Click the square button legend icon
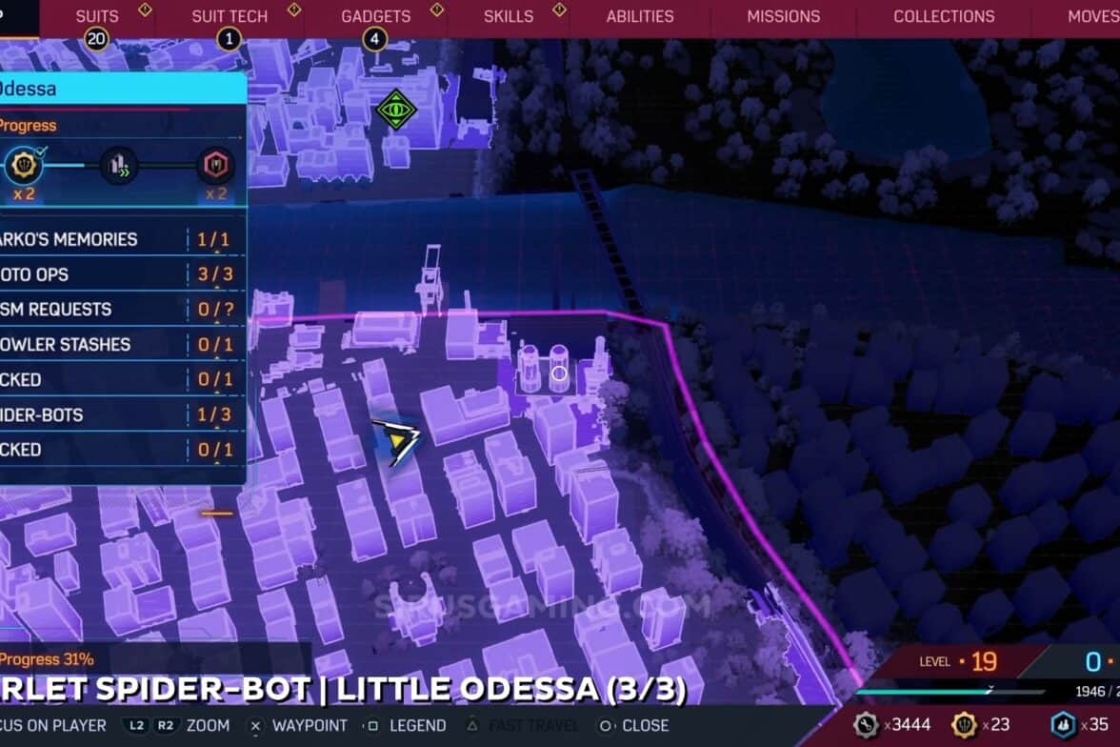The width and height of the screenshot is (1120, 747). point(372,726)
